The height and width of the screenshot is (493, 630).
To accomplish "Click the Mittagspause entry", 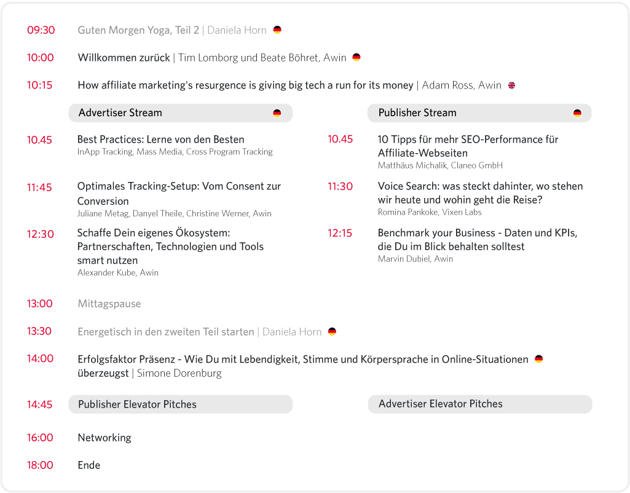I will point(109,304).
